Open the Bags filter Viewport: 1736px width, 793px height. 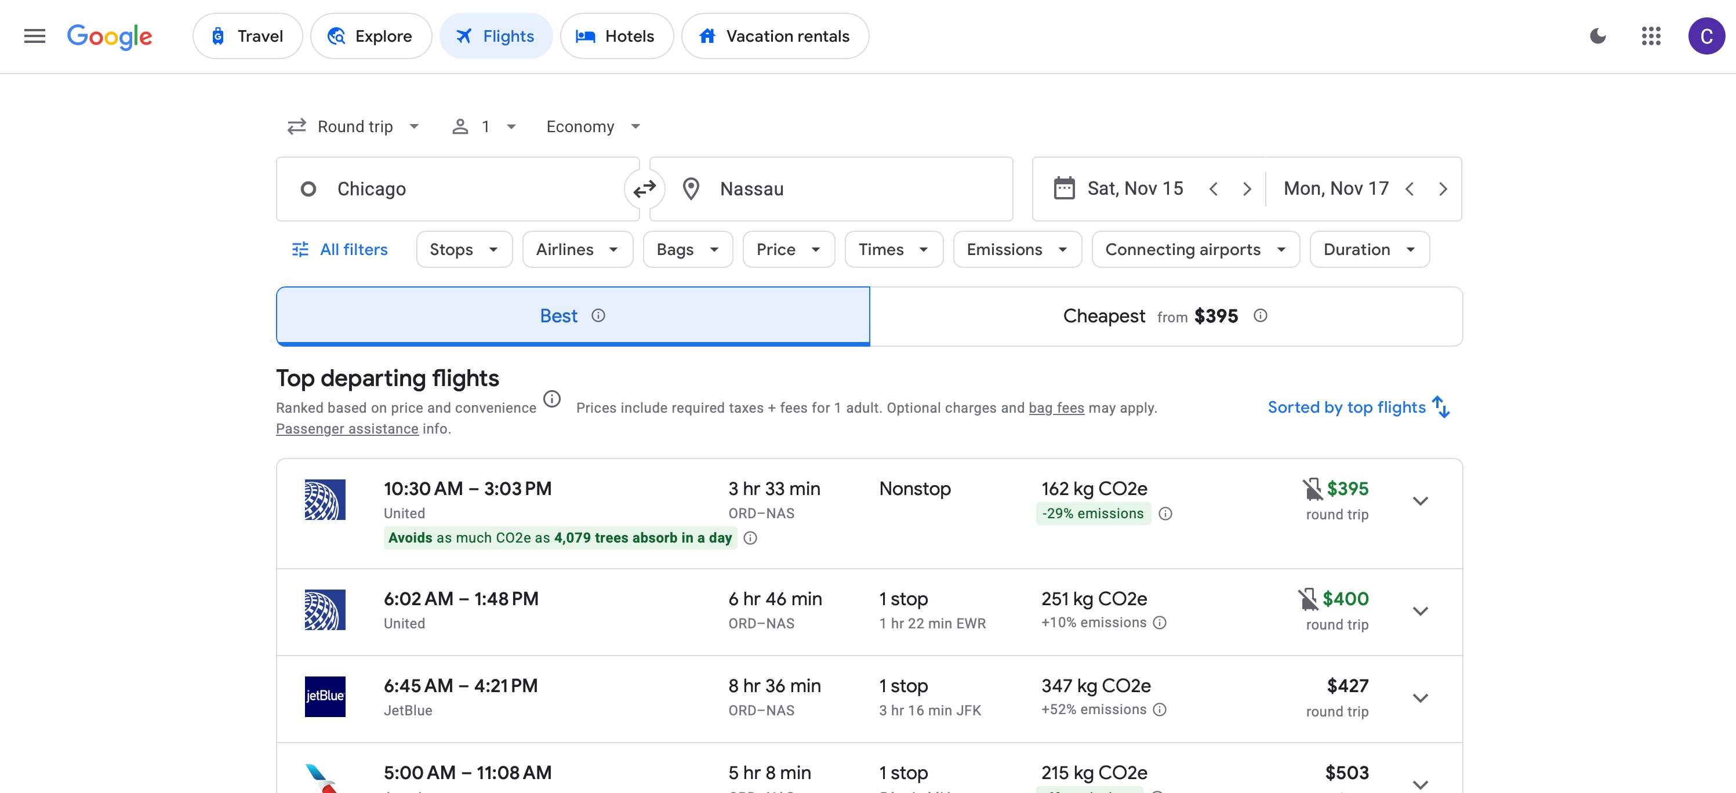688,250
